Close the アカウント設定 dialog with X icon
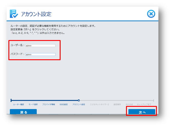171x127 pixels. (x=151, y=14)
